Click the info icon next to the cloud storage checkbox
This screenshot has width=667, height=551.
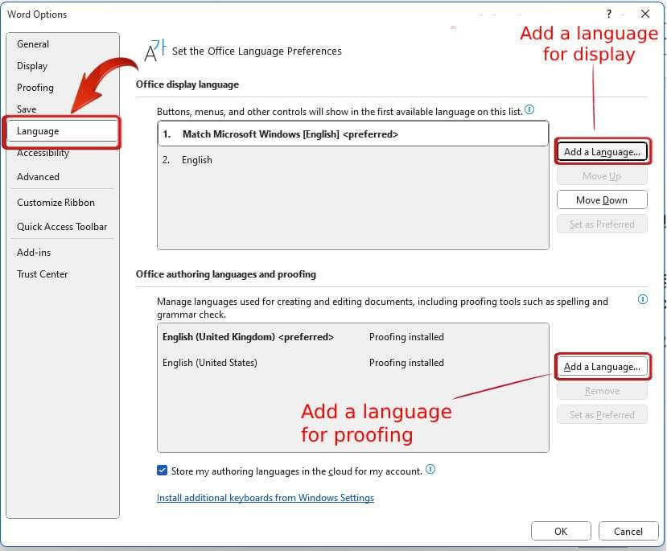(430, 470)
